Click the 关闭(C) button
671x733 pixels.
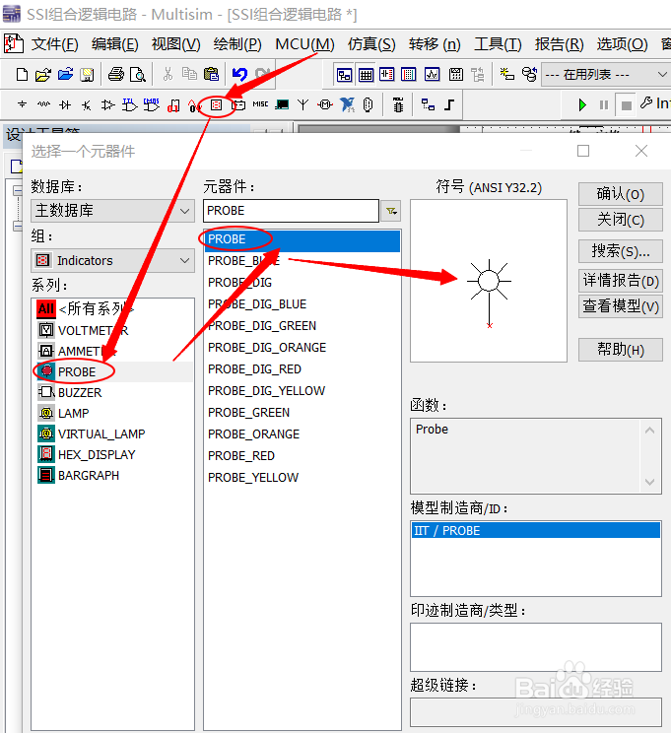click(x=620, y=220)
